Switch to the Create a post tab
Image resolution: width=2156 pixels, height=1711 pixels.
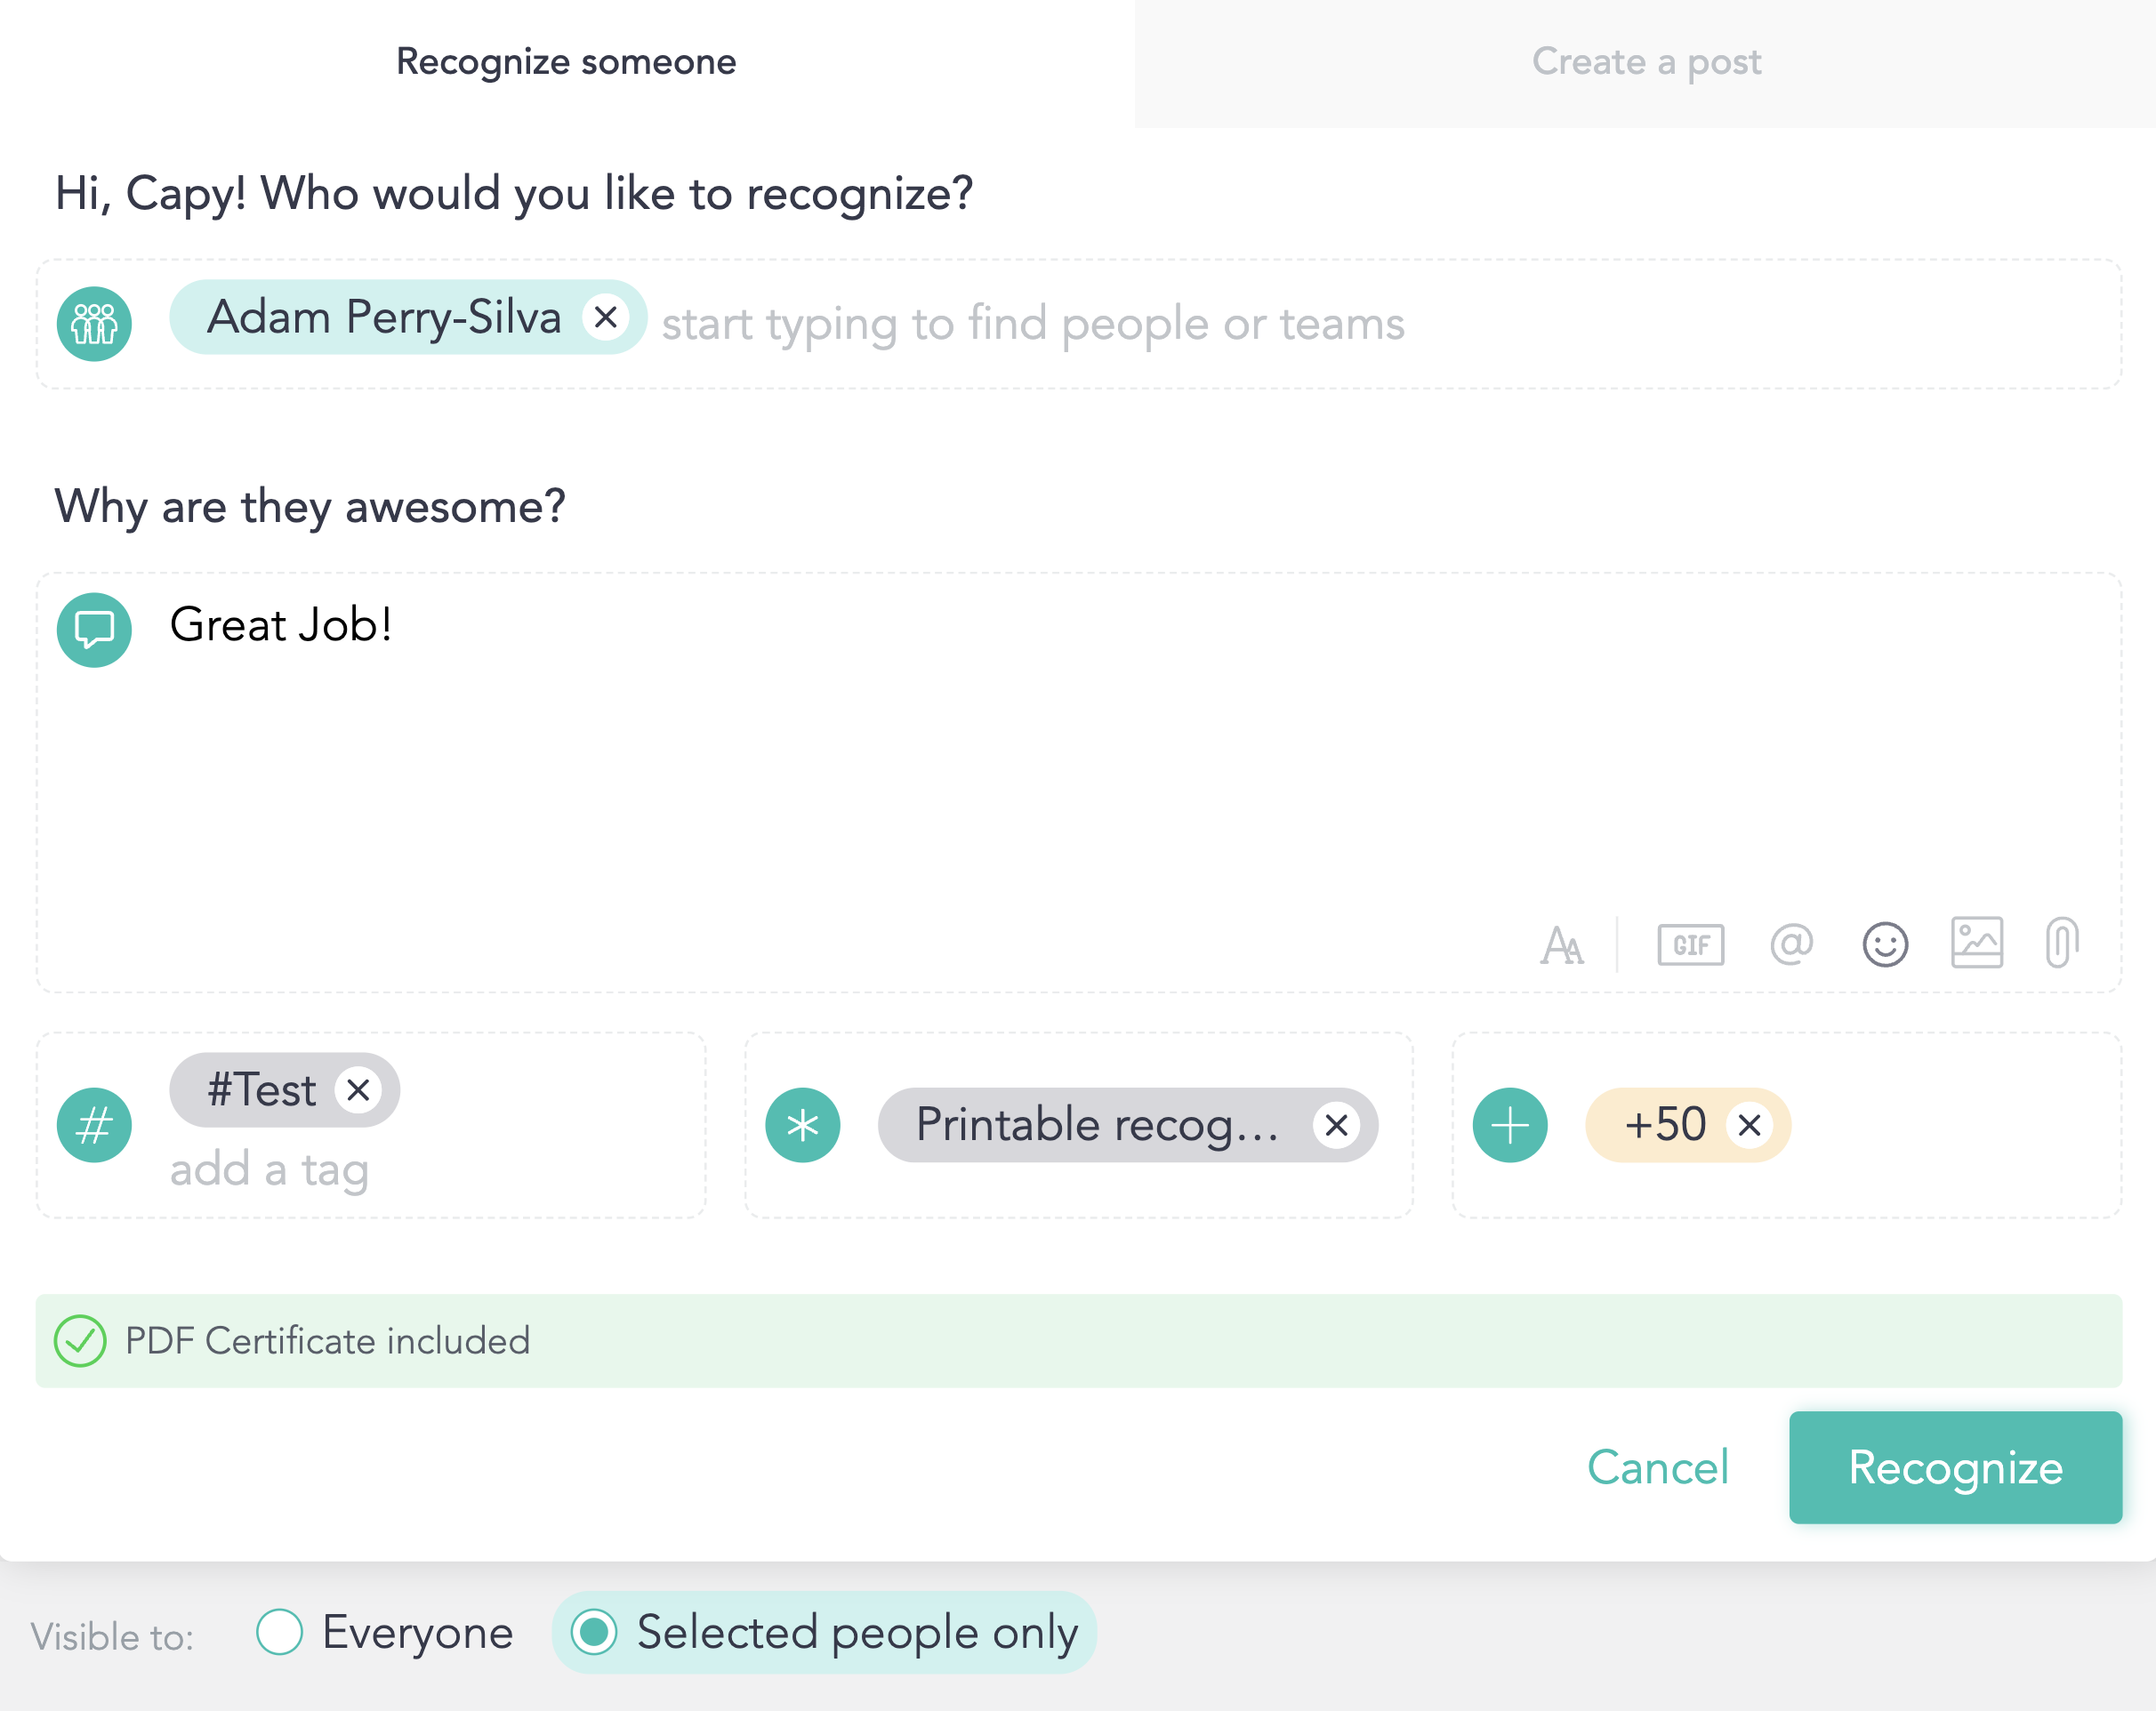(1645, 62)
